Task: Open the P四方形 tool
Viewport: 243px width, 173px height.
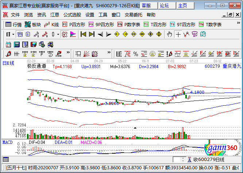Action: pos(74,24)
